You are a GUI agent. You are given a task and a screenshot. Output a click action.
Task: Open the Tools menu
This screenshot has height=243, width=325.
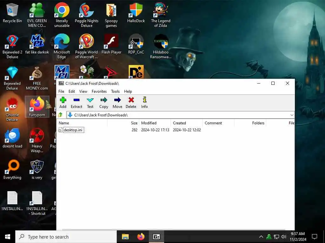(x=115, y=91)
